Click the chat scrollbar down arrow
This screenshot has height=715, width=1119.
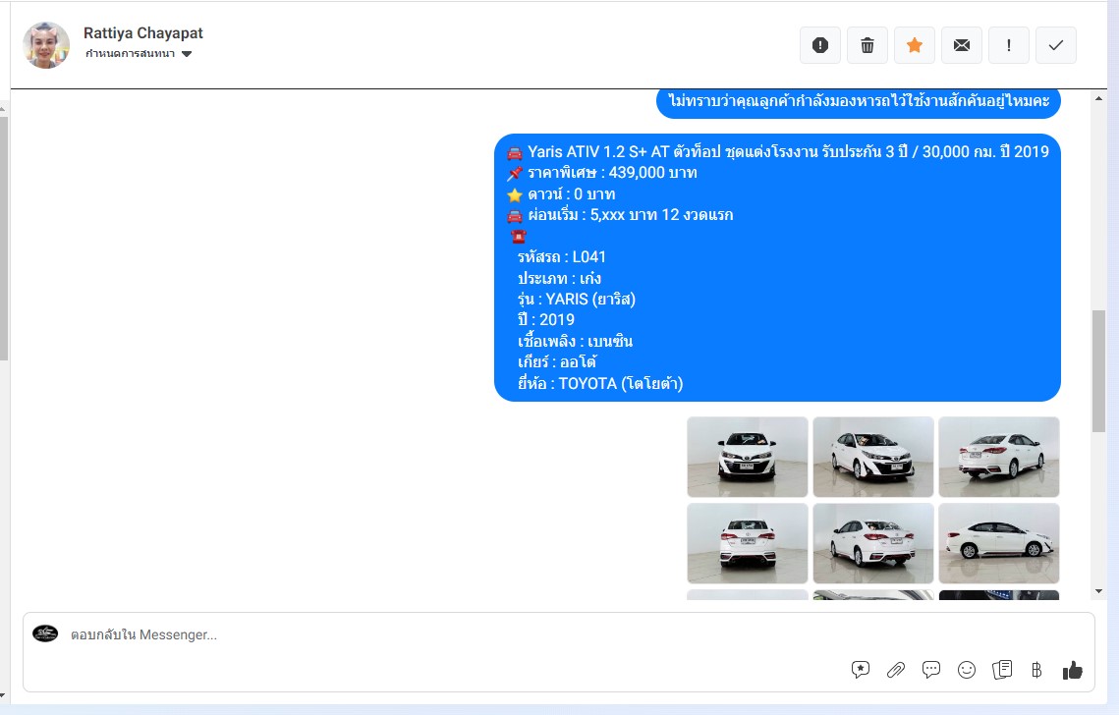1098,591
